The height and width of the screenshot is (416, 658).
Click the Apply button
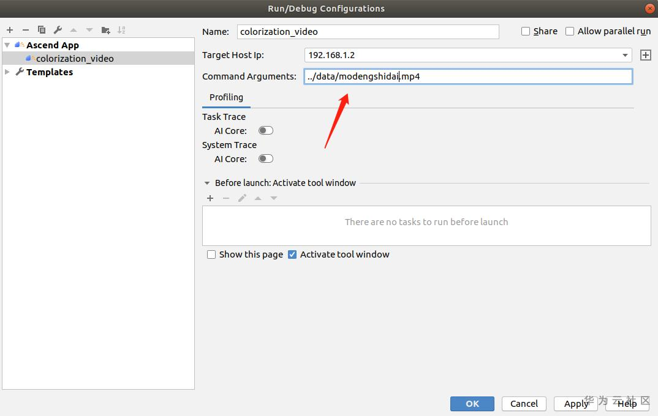click(x=576, y=403)
